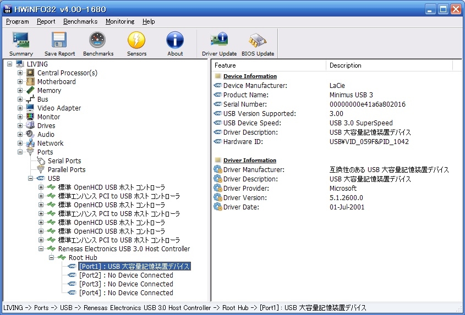The width and height of the screenshot is (465, 315).
Task: Click the About info icon
Action: click(175, 43)
